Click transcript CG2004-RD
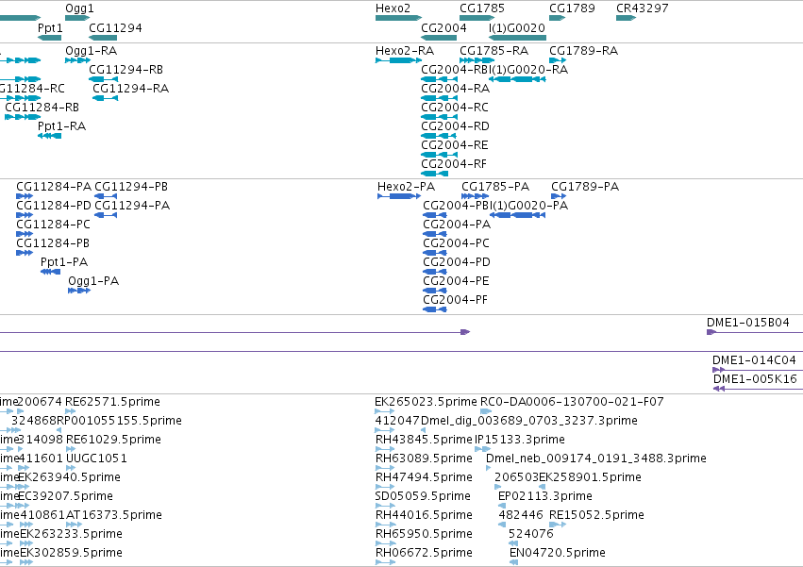This screenshot has width=803, height=567. pyautogui.click(x=439, y=136)
